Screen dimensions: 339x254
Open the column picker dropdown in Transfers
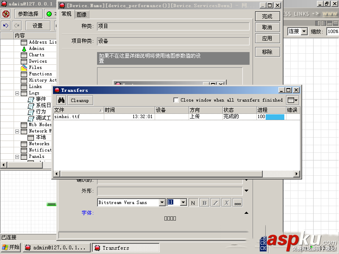click(x=293, y=100)
